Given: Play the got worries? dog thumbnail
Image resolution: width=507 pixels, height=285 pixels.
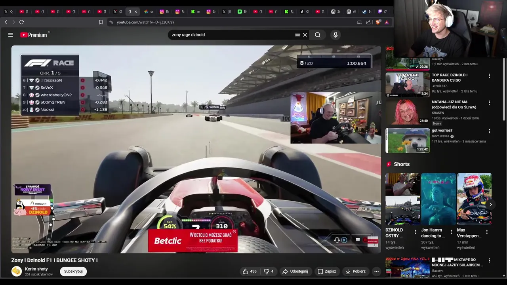Looking at the screenshot, I should (x=408, y=140).
